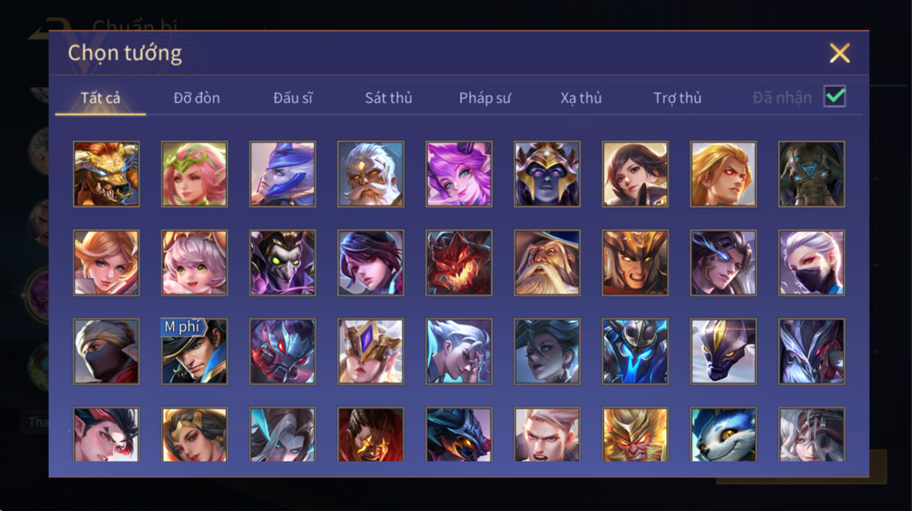The width and height of the screenshot is (912, 511).
Task: Select the white-haired masked ninja hero
Action: click(811, 263)
